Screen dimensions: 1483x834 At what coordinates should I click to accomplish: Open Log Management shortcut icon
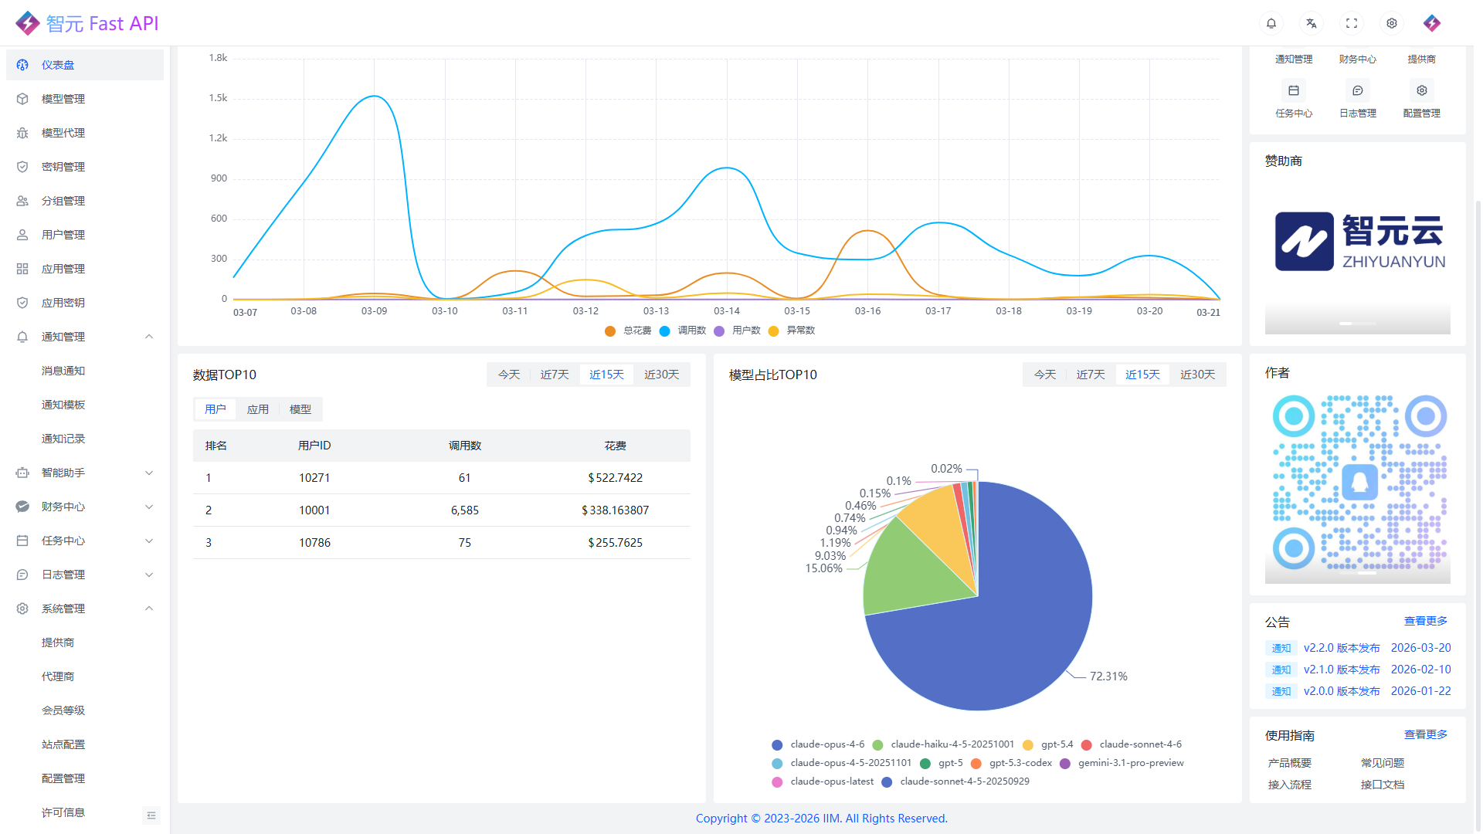[x=1358, y=91]
